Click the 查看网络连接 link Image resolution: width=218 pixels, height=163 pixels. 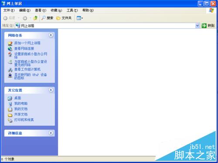[24, 49]
